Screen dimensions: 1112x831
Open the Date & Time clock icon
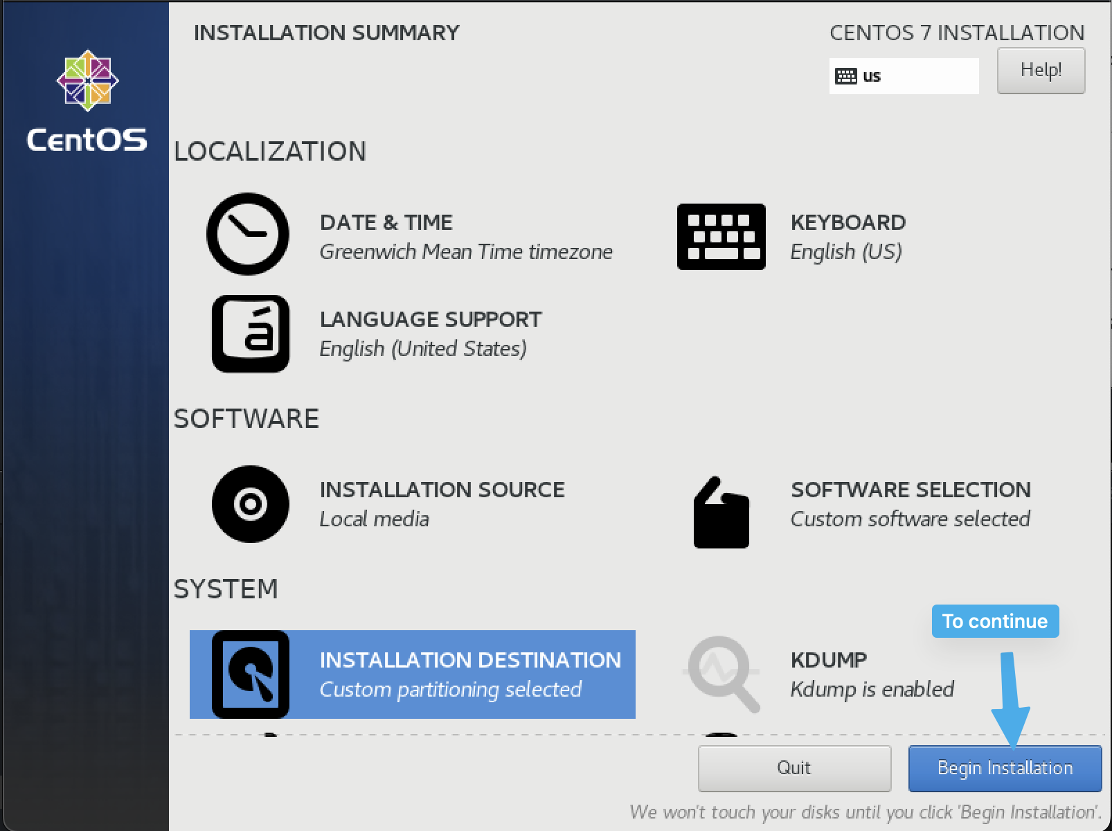247,234
